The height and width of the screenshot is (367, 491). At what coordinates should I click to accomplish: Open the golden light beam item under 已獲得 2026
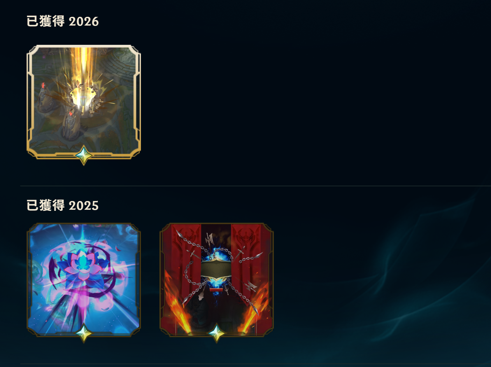(x=84, y=102)
